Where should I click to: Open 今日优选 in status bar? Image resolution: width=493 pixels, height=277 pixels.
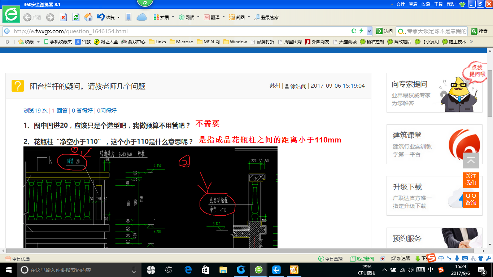(x=17, y=259)
